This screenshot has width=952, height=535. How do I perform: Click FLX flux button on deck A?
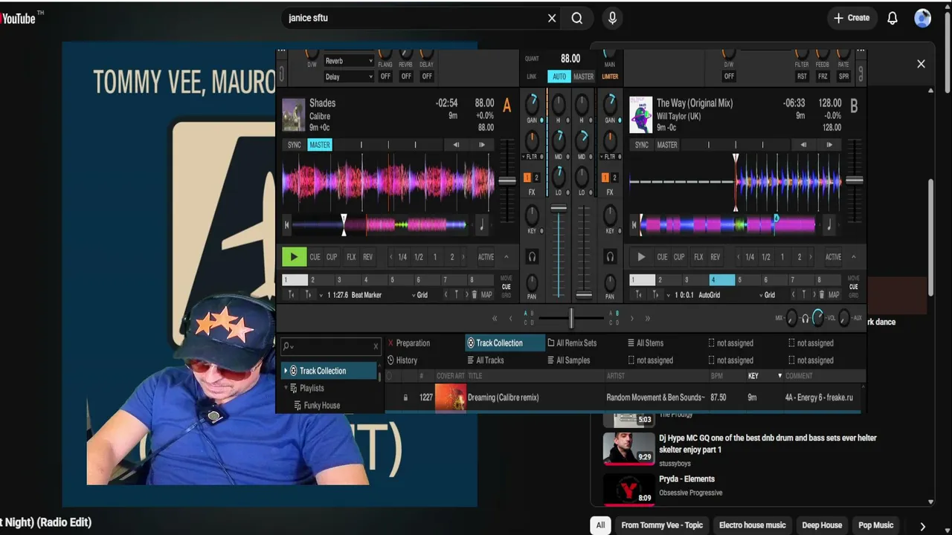(x=351, y=257)
